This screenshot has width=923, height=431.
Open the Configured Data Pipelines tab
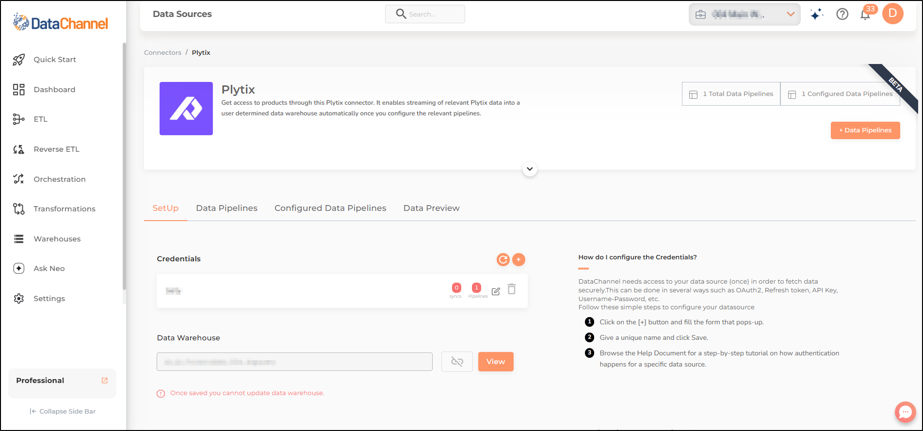point(330,208)
